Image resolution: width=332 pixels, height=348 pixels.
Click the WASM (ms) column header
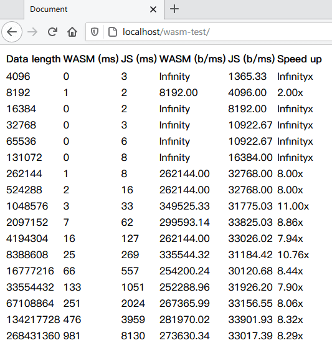pos(91,59)
